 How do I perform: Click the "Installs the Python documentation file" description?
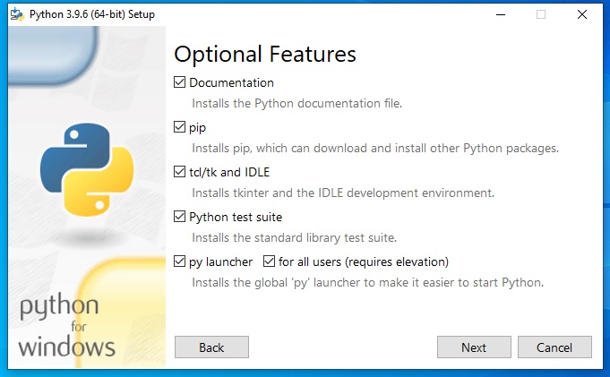[296, 103]
